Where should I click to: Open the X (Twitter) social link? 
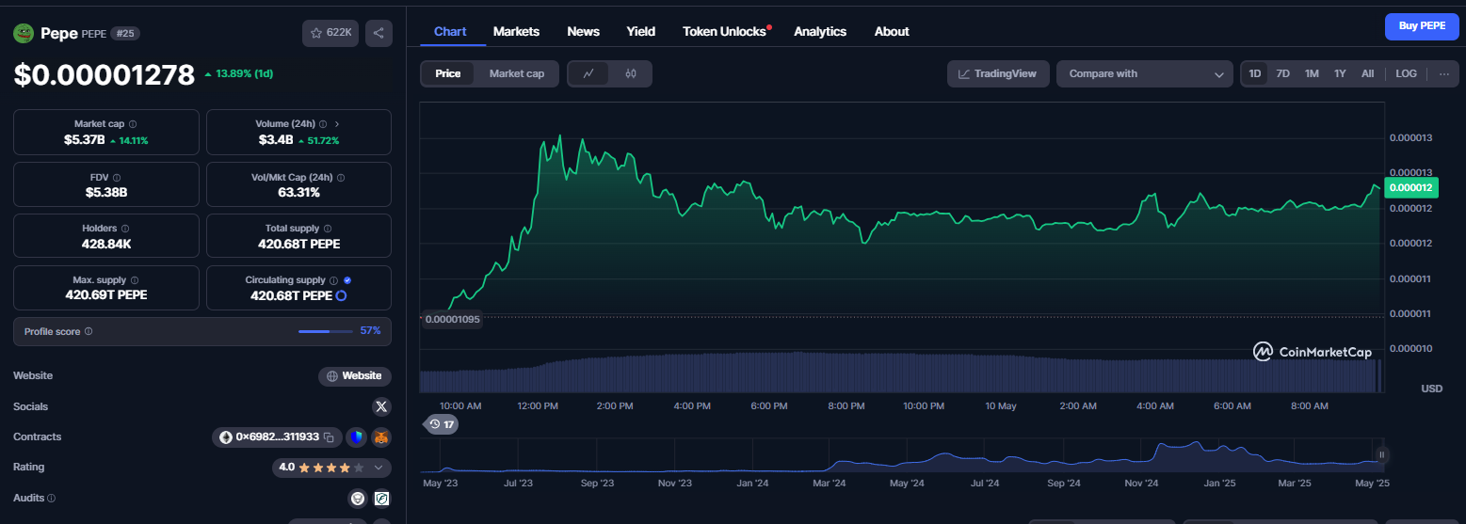click(x=381, y=406)
